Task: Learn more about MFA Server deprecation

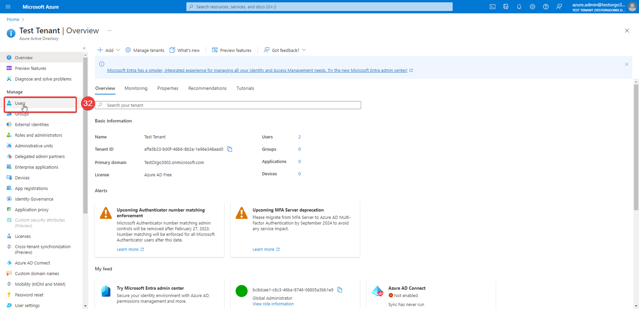Action: pyautogui.click(x=266, y=249)
